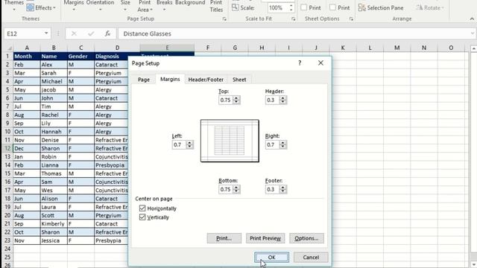Adjust Right margin spinner arrows
Screen dimensions: 477x268
(x=283, y=144)
